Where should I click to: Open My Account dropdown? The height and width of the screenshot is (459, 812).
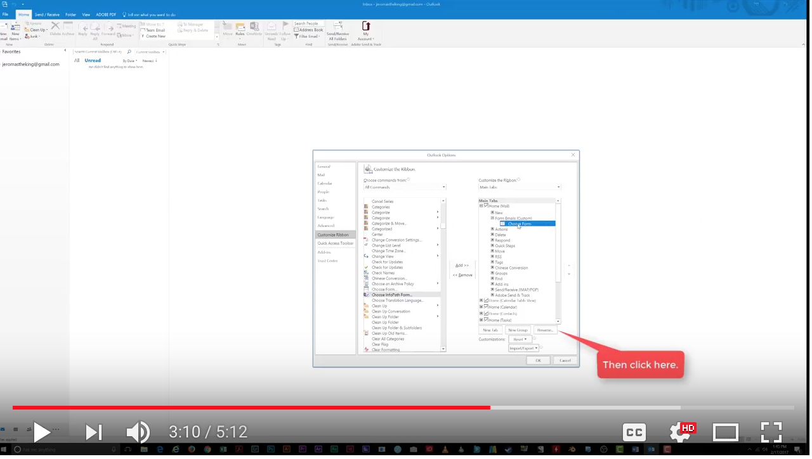pos(365,31)
